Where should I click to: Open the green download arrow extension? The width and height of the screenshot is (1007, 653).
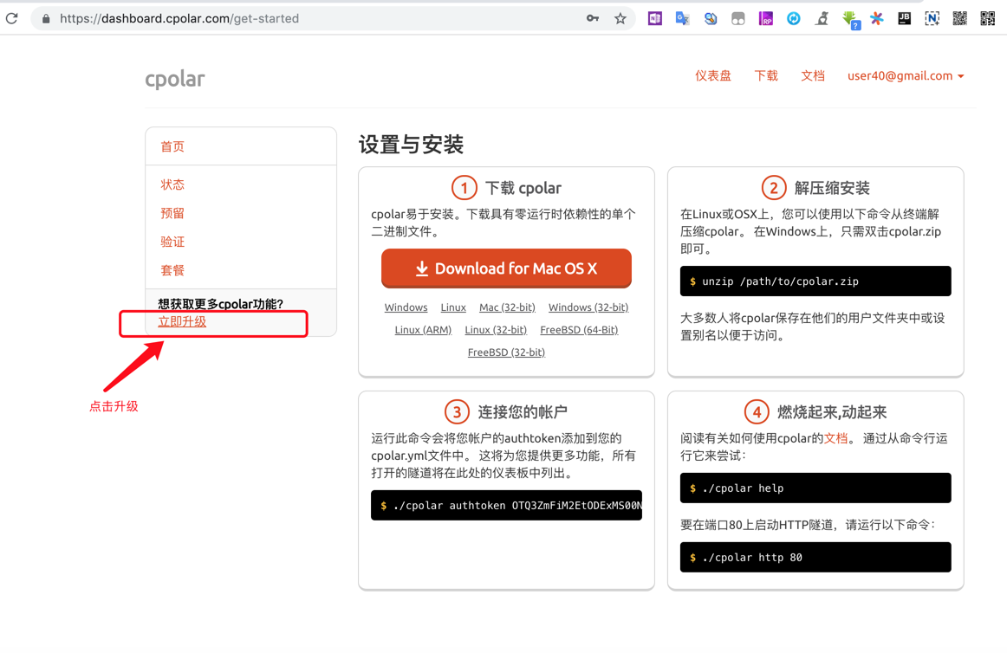click(851, 20)
